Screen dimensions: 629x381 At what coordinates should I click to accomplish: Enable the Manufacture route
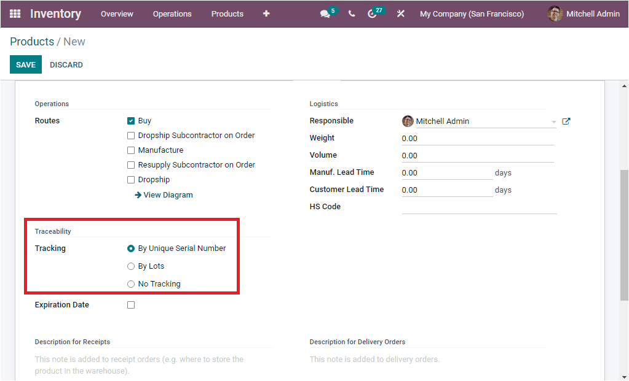(x=131, y=150)
